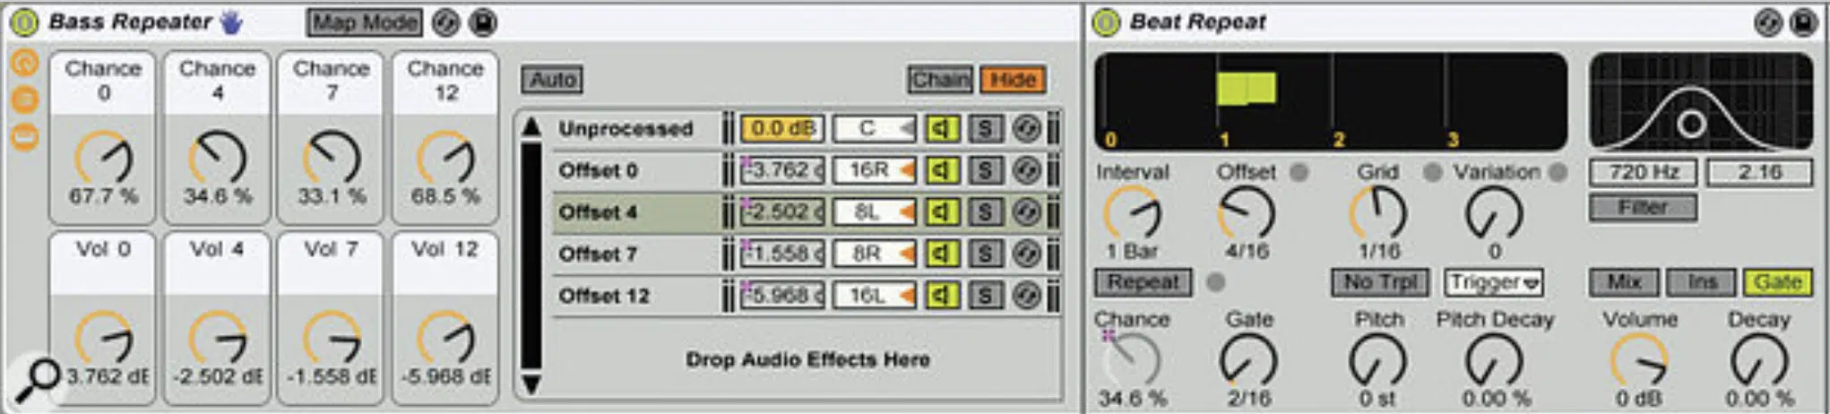The height and width of the screenshot is (414, 1830).
Task: Click the orange Hide button
Action: click(x=1013, y=80)
